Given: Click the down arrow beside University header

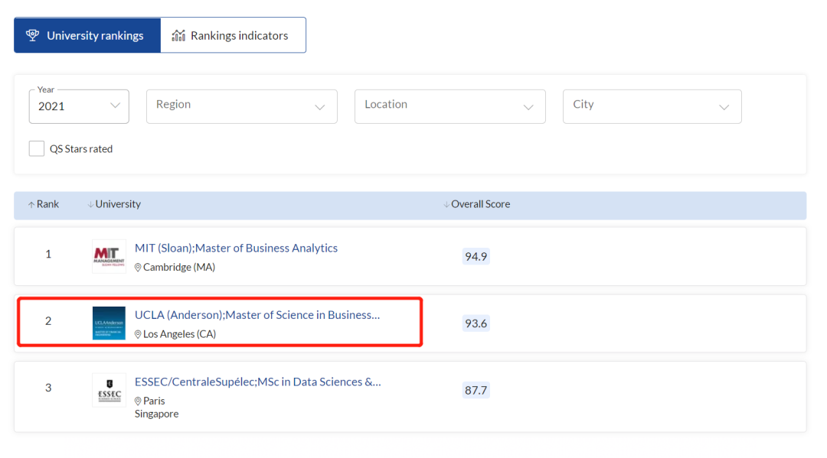Looking at the screenshot, I should [x=90, y=205].
